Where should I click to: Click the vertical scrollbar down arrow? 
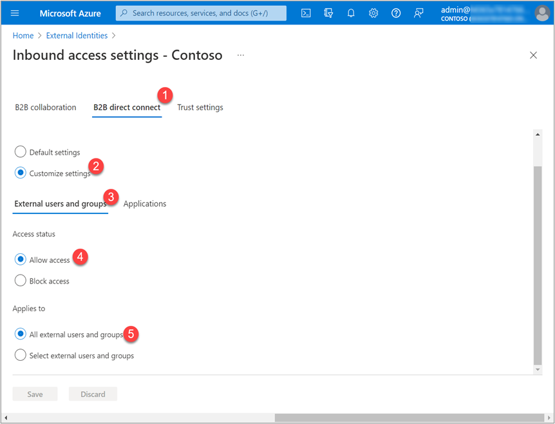pyautogui.click(x=538, y=370)
